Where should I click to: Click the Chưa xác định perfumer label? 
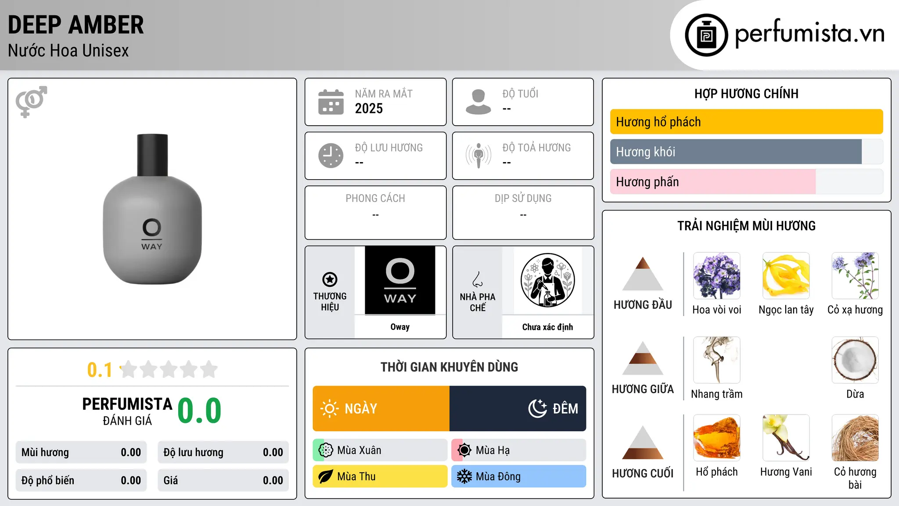tap(547, 327)
